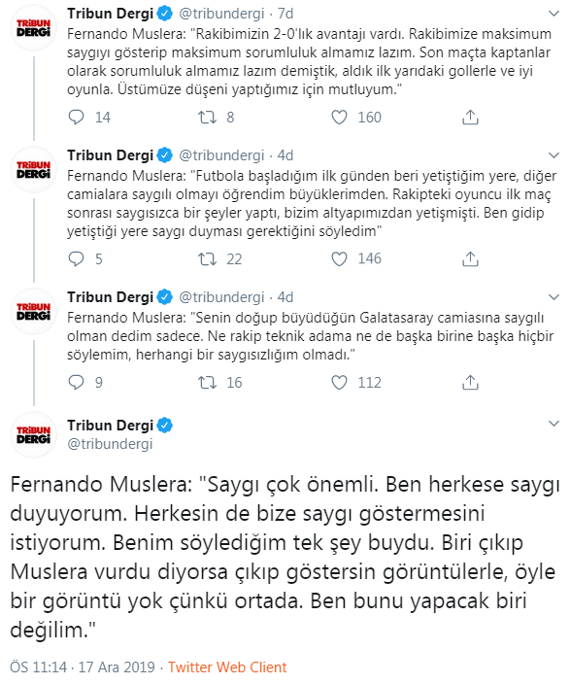Click the Tribun Dergi avatar on the main tweet
570x684 pixels.
[x=34, y=434]
